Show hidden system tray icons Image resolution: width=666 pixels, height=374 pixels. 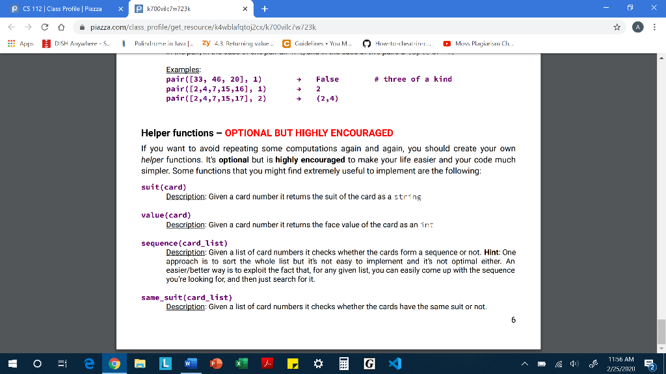tap(525, 364)
